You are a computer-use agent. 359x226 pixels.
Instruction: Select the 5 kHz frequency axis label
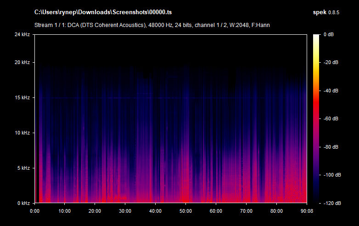coord(23,168)
